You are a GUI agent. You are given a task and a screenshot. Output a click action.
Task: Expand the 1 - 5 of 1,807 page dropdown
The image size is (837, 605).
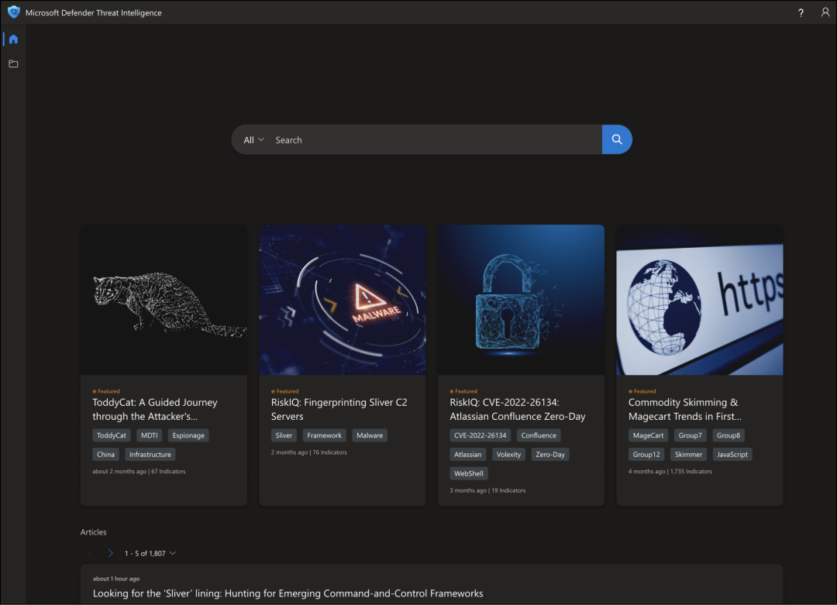[x=150, y=553]
